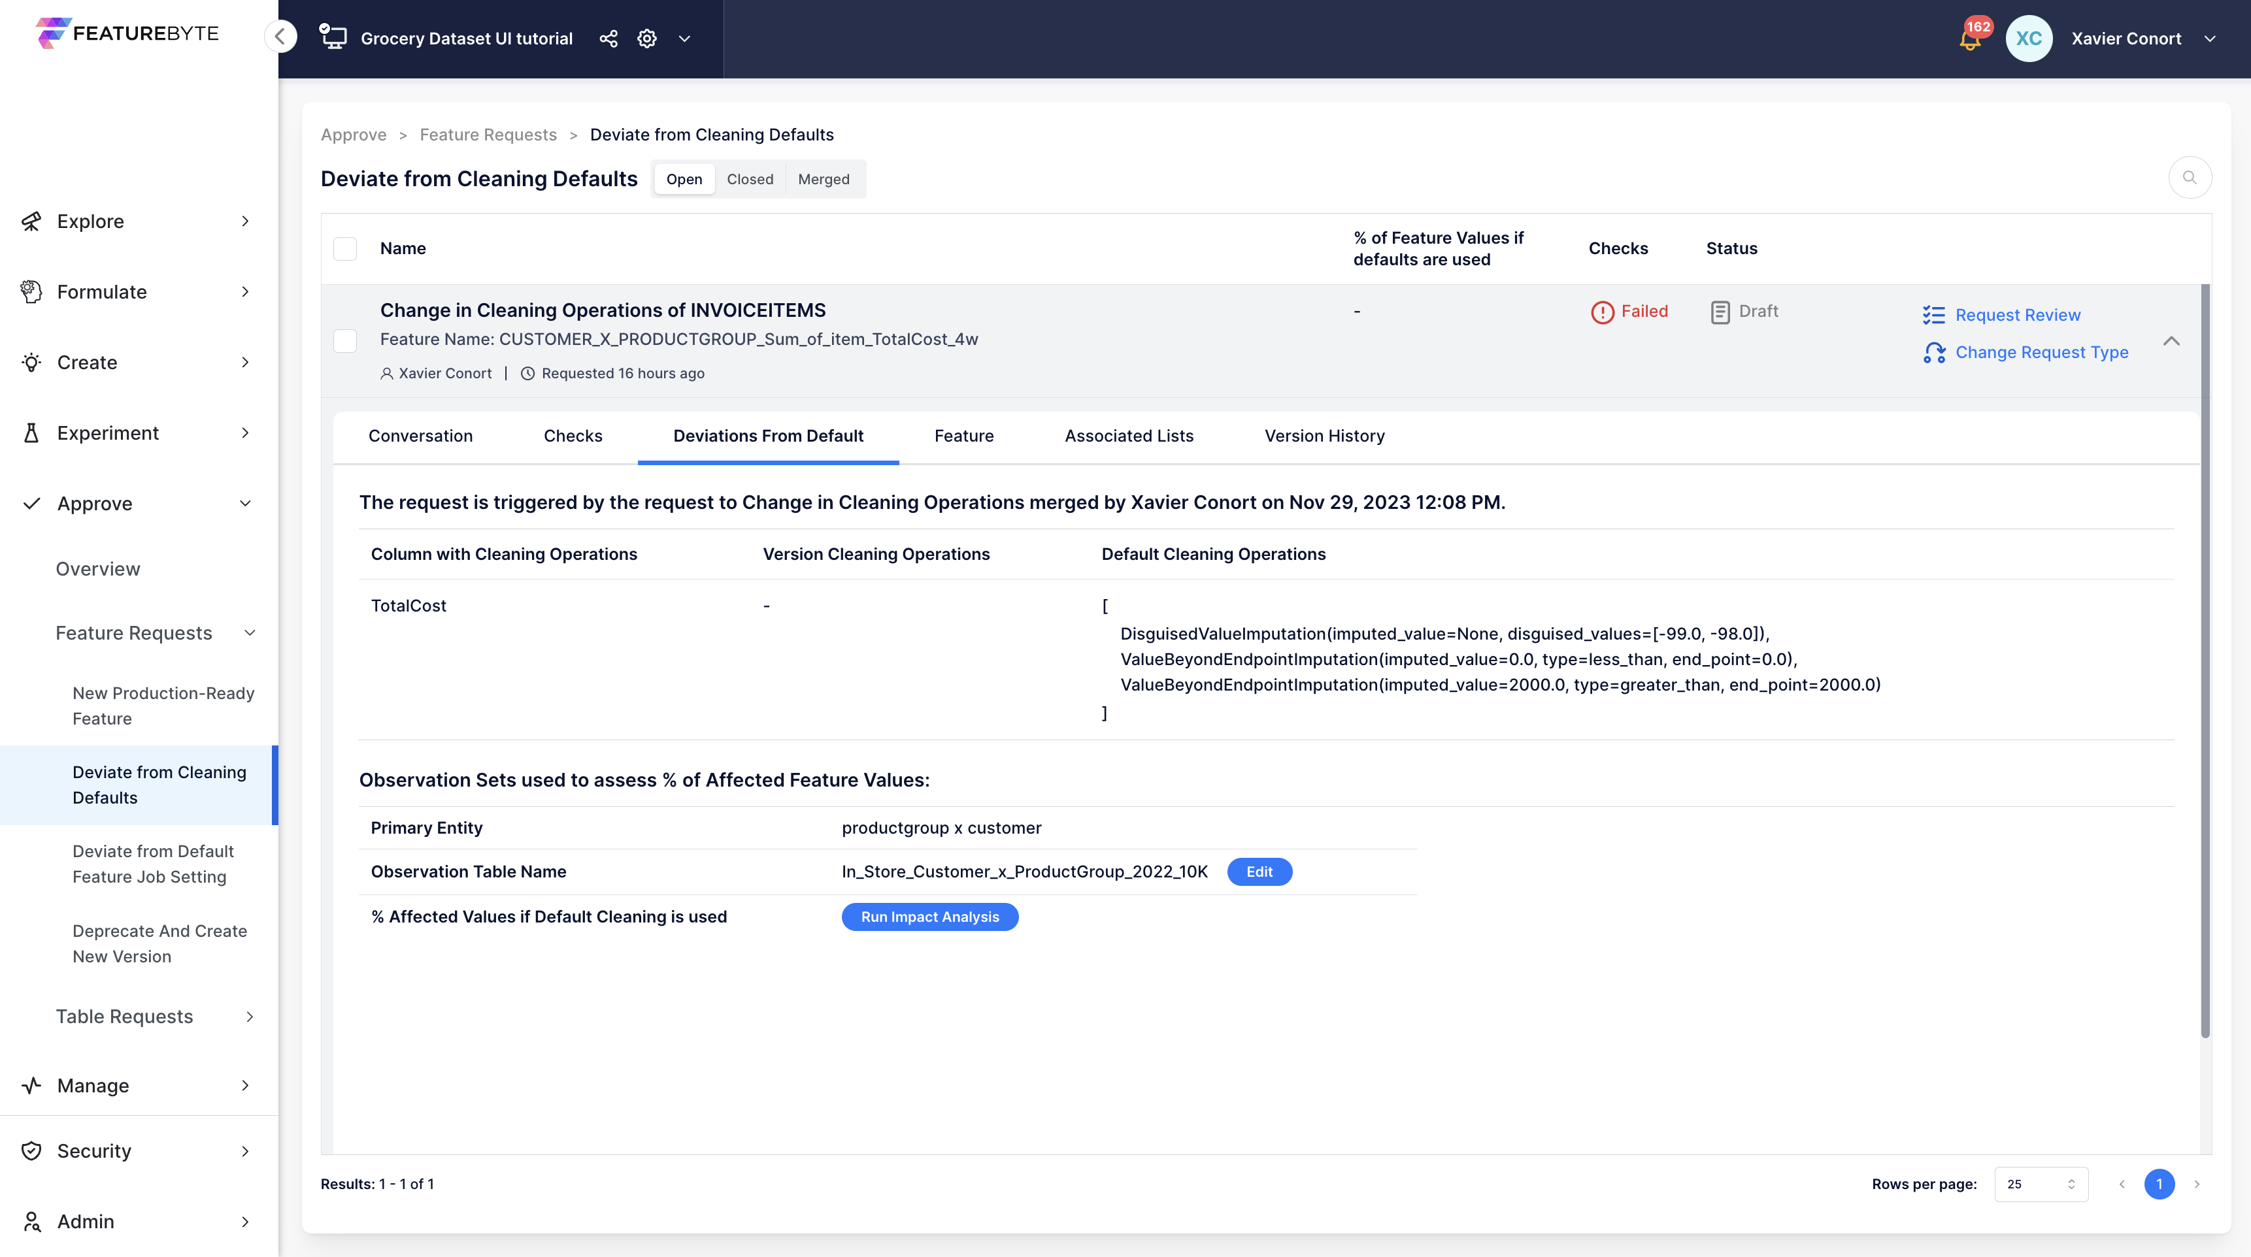Viewport: 2251px width, 1257px height.
Task: Click the FeatureByte logo
Action: point(127,33)
